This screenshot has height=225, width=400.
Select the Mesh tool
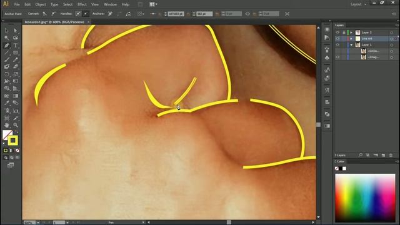(7, 96)
